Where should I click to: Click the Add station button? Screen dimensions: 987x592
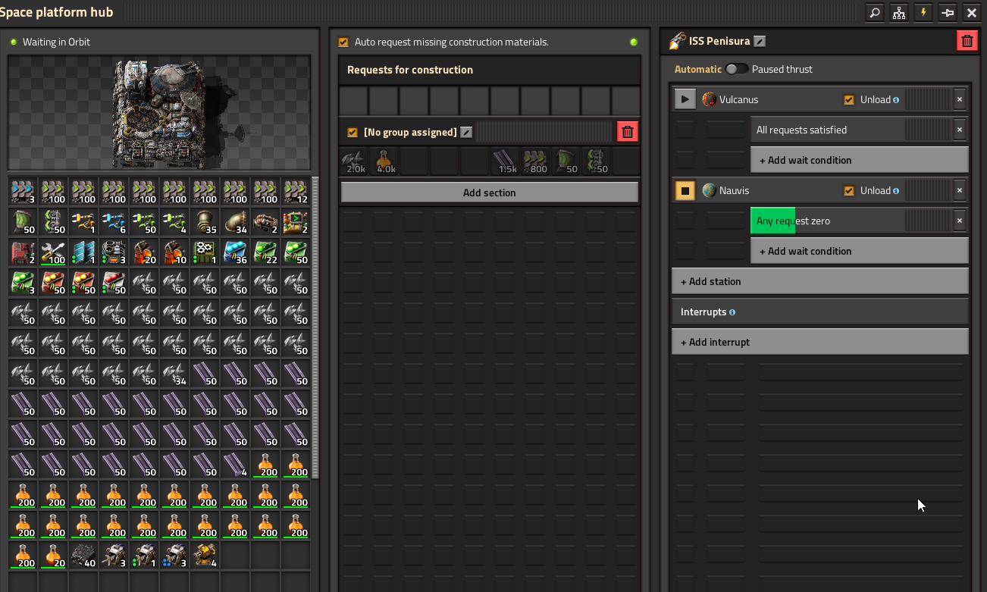pos(819,281)
